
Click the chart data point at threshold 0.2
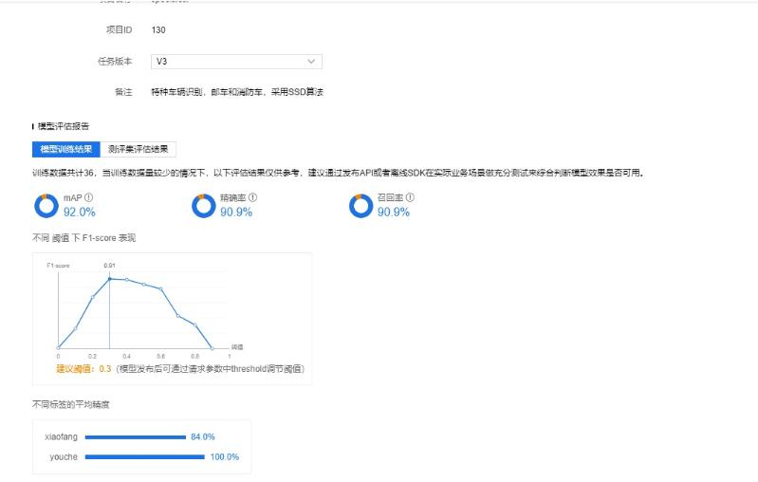pyautogui.click(x=93, y=297)
